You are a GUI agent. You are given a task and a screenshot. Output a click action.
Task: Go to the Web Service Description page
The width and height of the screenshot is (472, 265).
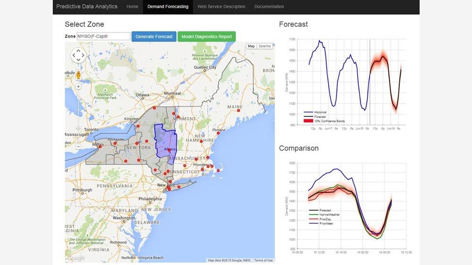221,7
